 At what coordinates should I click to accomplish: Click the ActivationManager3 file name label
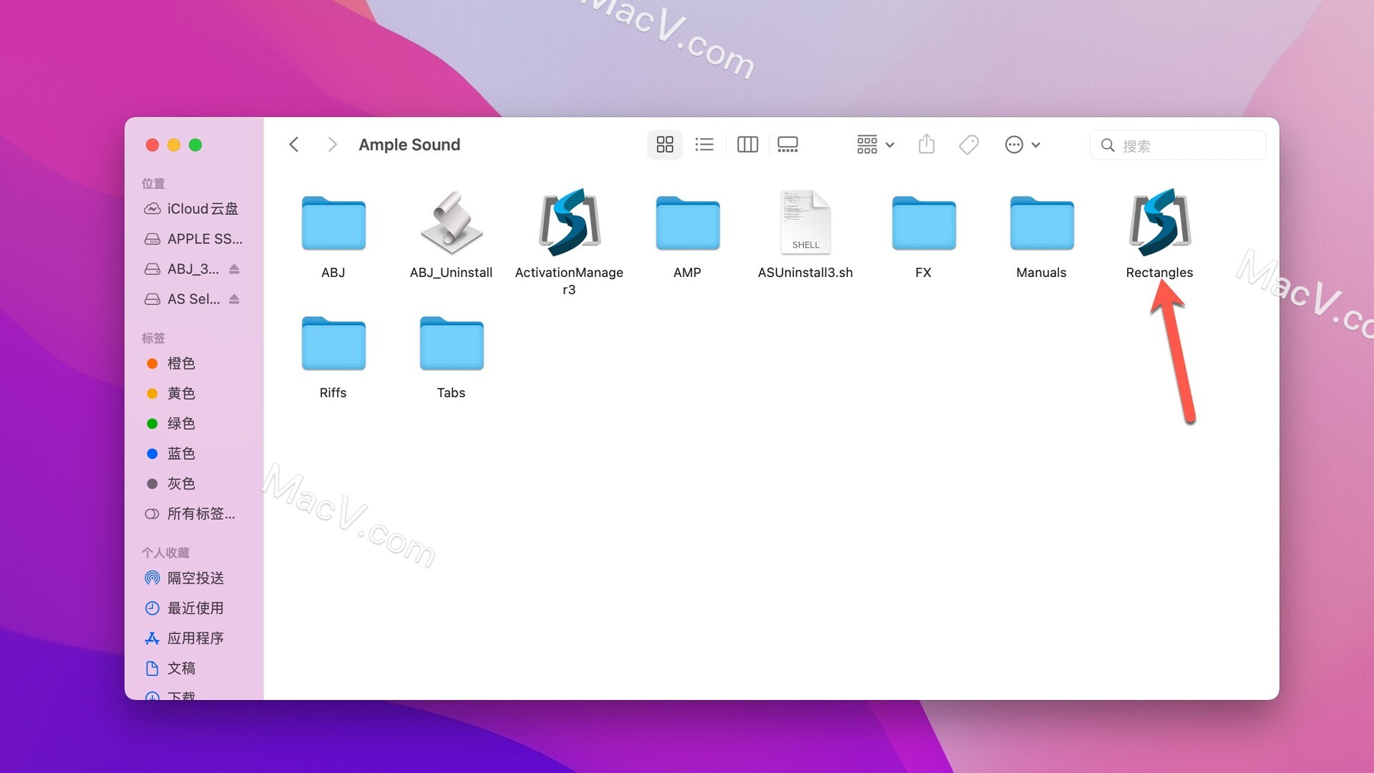570,281
